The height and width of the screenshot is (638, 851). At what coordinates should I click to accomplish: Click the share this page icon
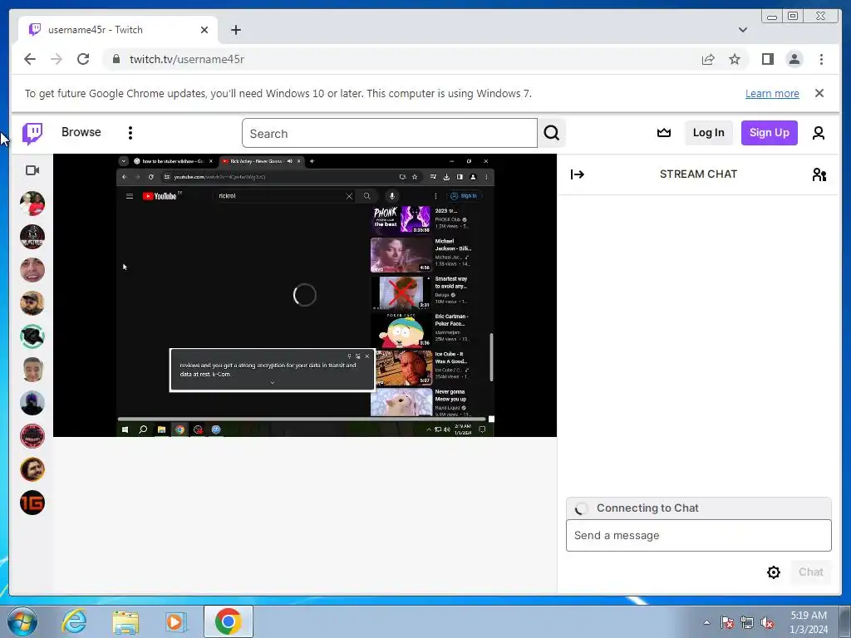pos(708,59)
